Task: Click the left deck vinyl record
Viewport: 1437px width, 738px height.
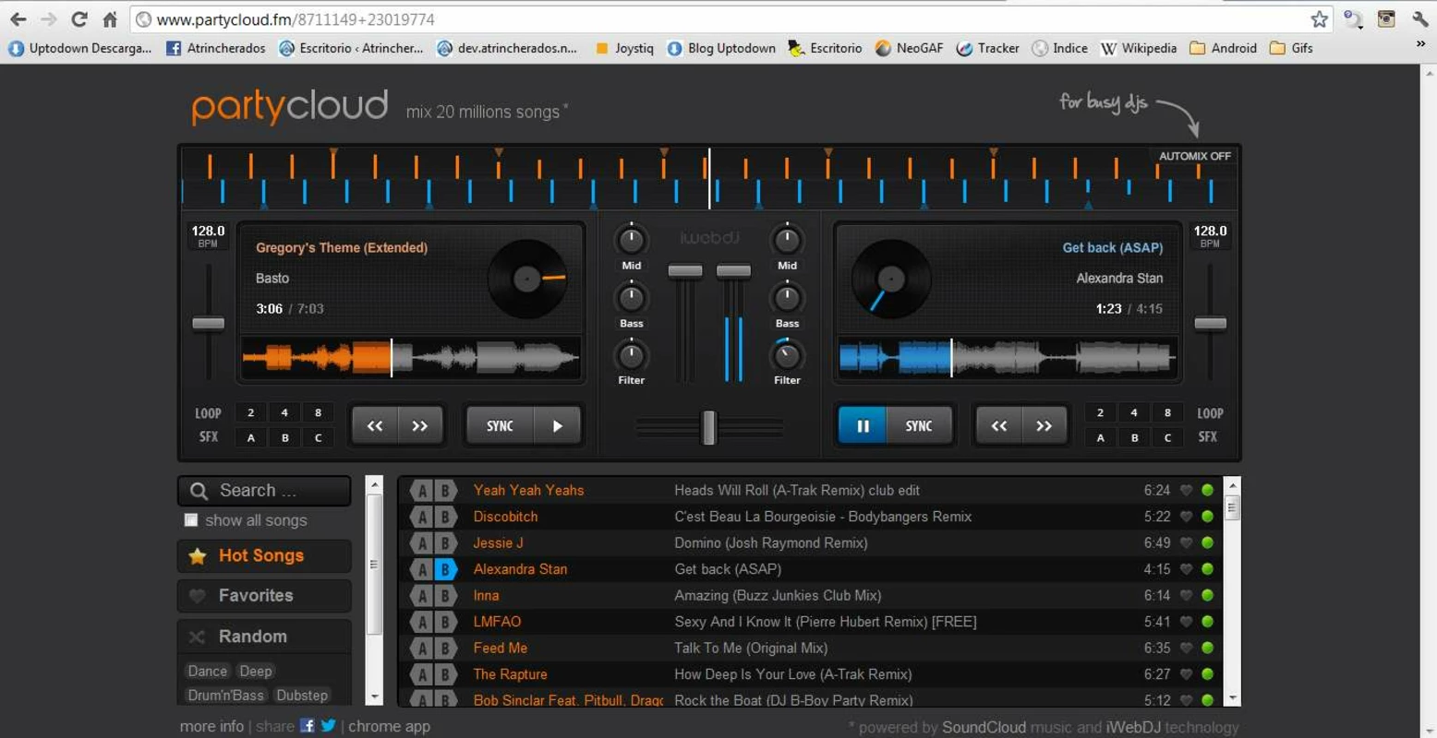Action: click(527, 279)
